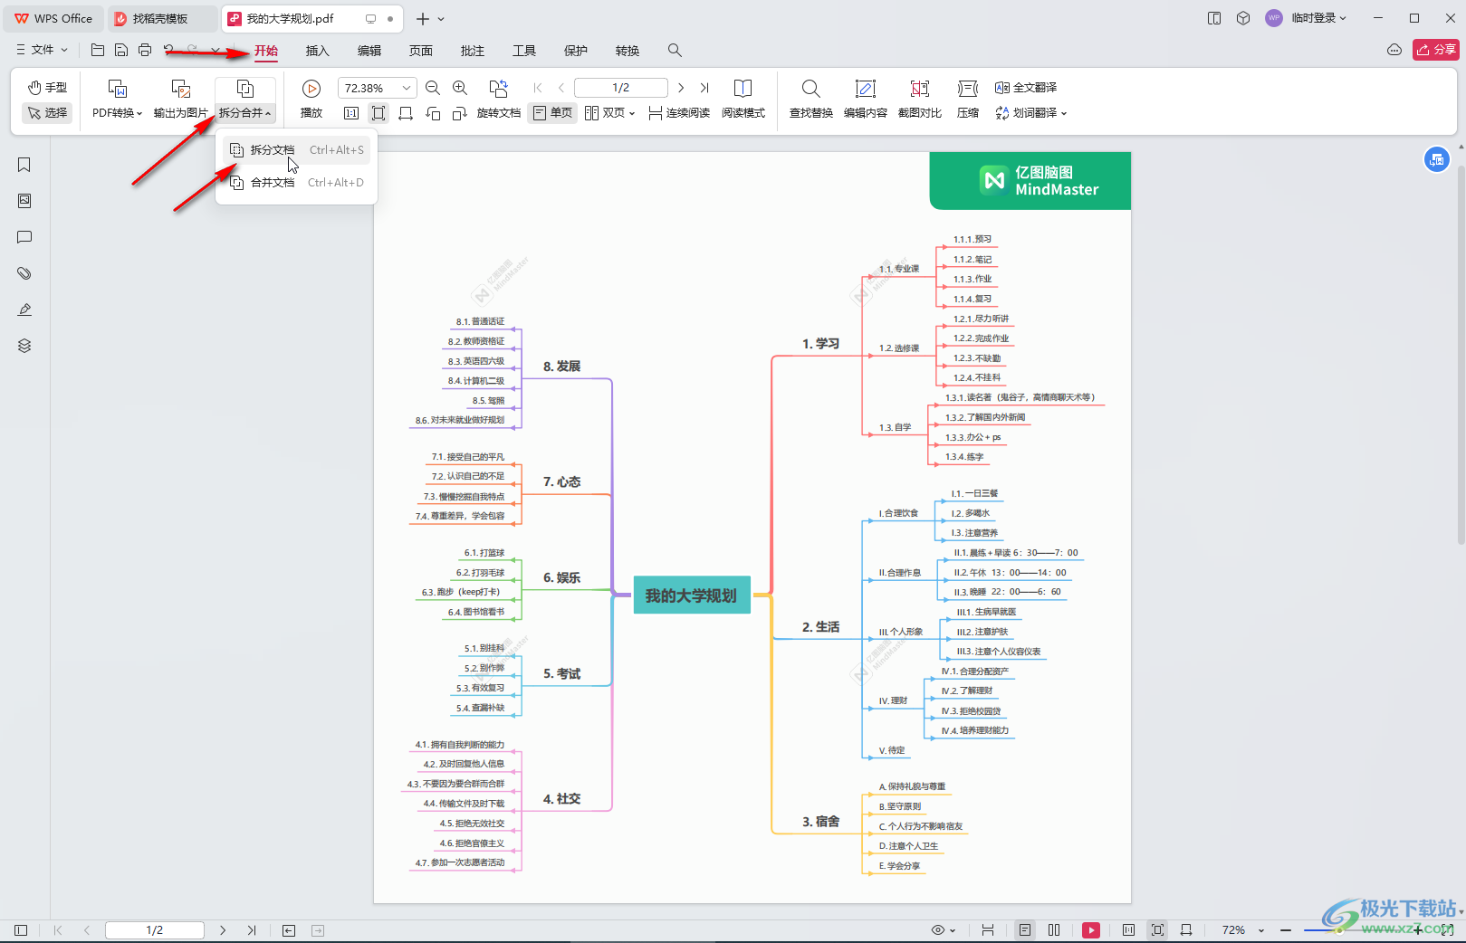Screen dimensions: 1466x943
Task: Switch to the 编辑 ribbon tab
Action: (x=369, y=51)
